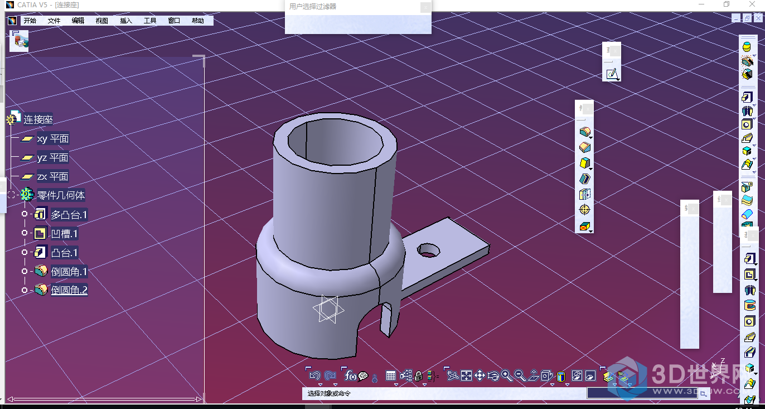This screenshot has height=409, width=765.
Task: Click the power input field at bottom
Action: [x=642, y=393]
